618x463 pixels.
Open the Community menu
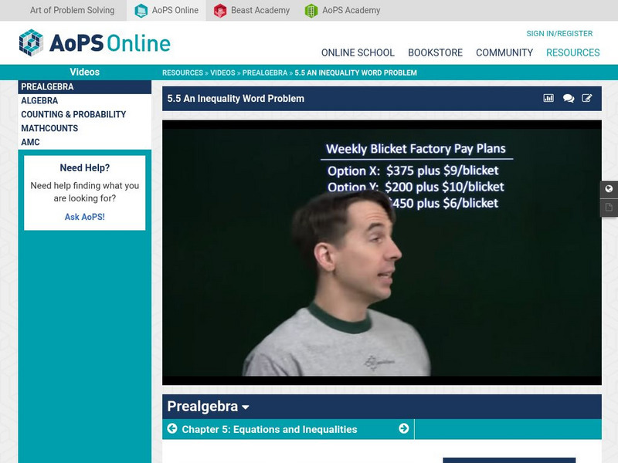pos(504,52)
